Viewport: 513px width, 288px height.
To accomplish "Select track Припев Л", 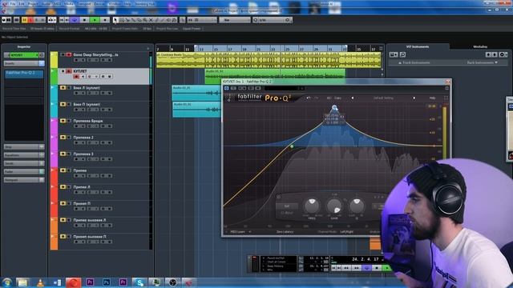I will 82,187.
